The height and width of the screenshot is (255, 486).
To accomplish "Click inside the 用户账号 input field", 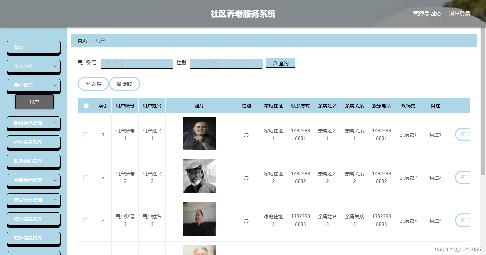I will [x=137, y=63].
